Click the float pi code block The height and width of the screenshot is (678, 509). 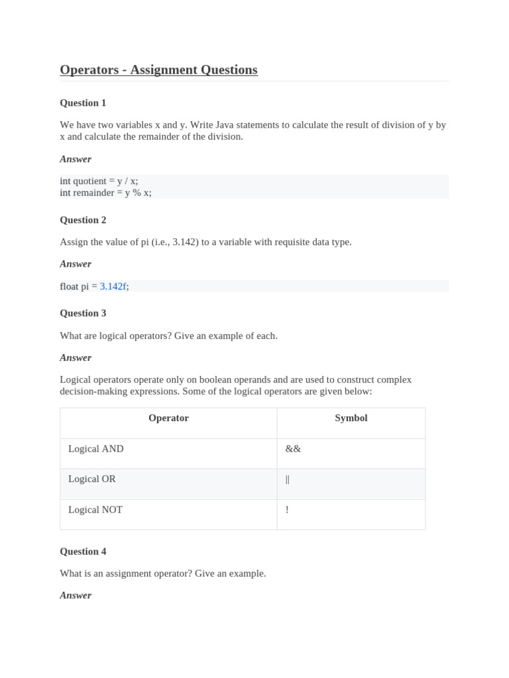[254, 286]
